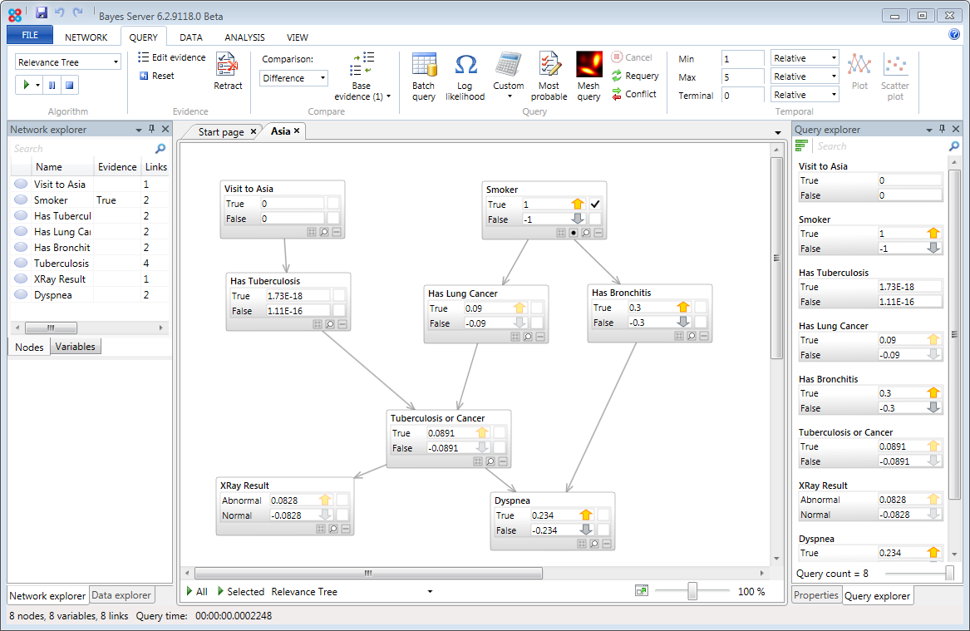The width and height of the screenshot is (970, 631).
Task: Click the Most probable query icon
Action: click(x=549, y=66)
